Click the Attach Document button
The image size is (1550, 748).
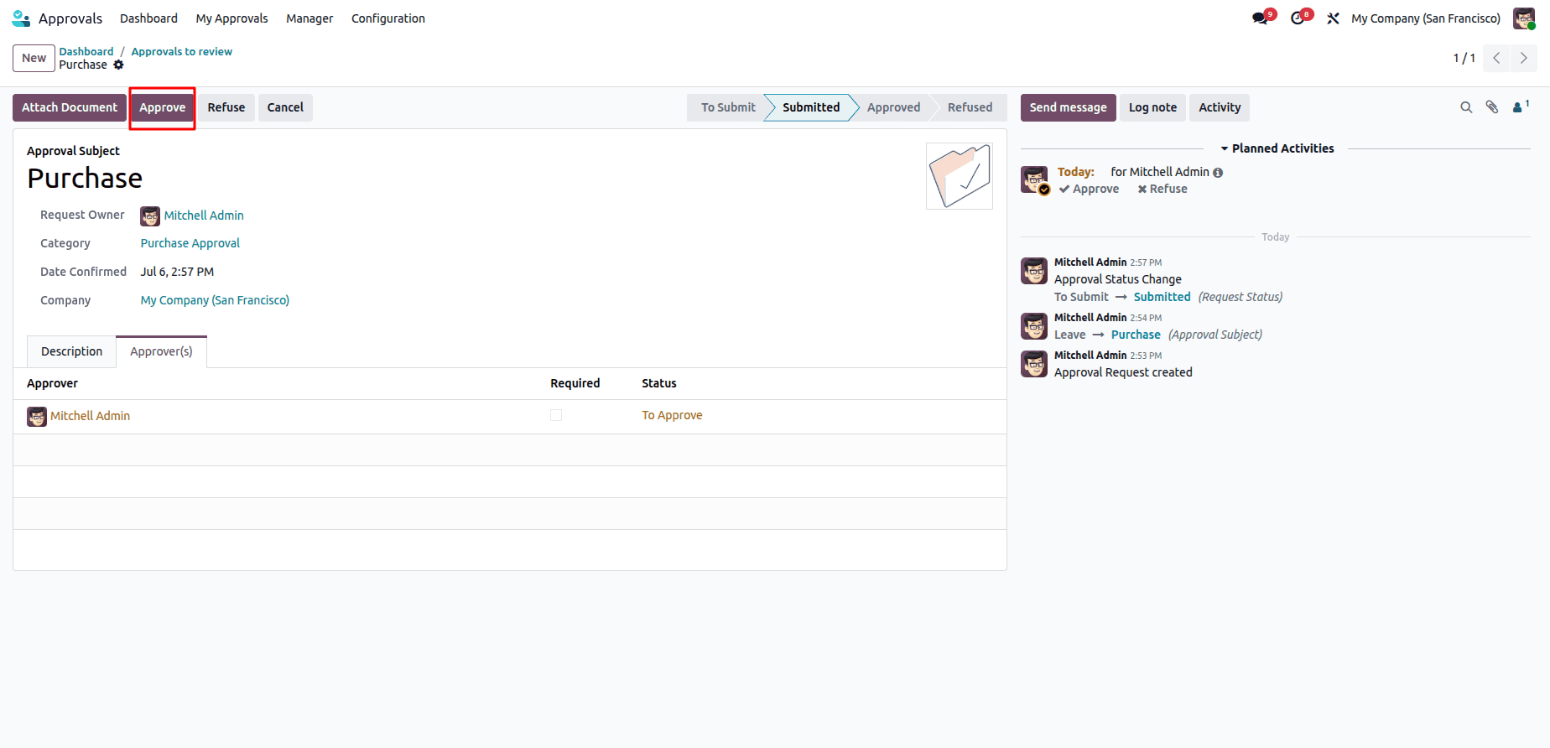70,107
